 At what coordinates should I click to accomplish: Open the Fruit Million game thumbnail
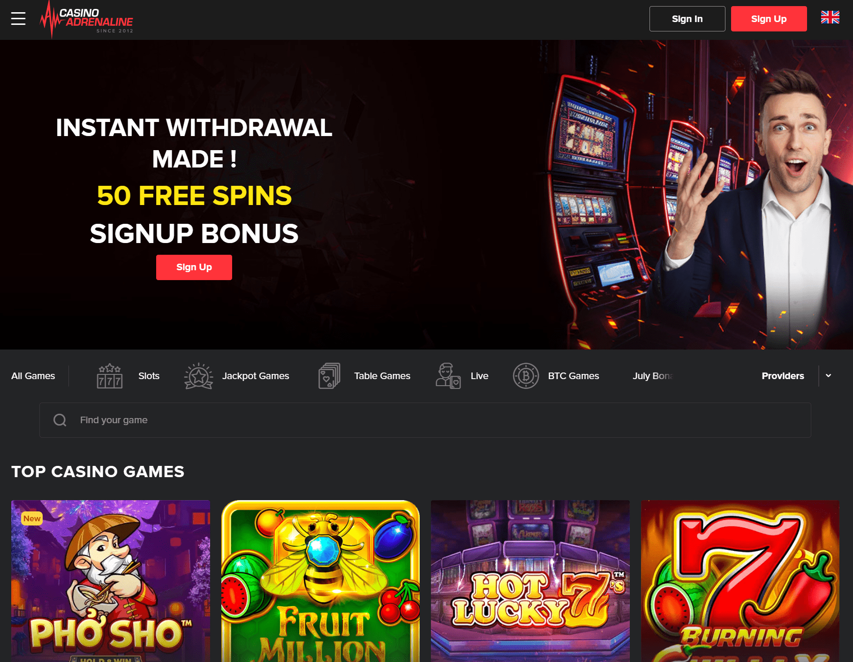(x=320, y=581)
